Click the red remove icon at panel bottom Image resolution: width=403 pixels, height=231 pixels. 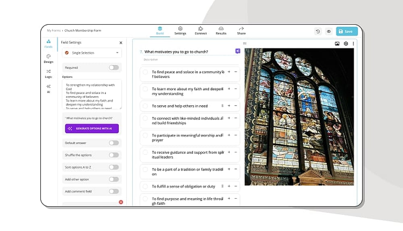(121, 202)
